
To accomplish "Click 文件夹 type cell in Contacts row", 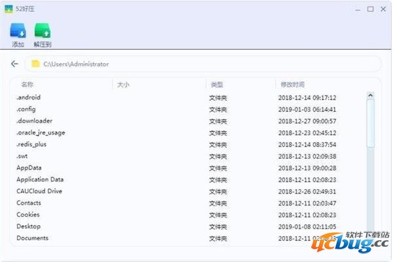I will 218,203.
